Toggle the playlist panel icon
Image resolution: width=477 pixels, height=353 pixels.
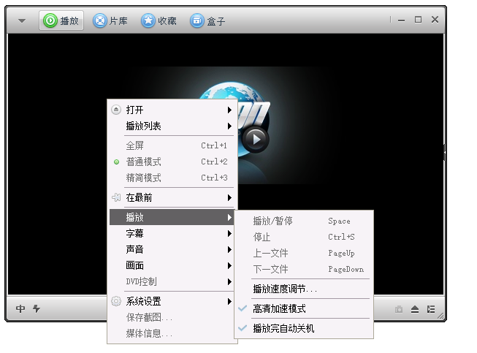pyautogui.click(x=431, y=309)
